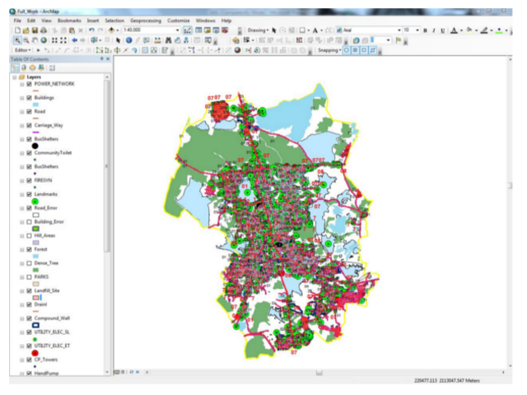Click the Landmarks green circle symbol
Viewport: 527px width, 395px height.
[35, 201]
